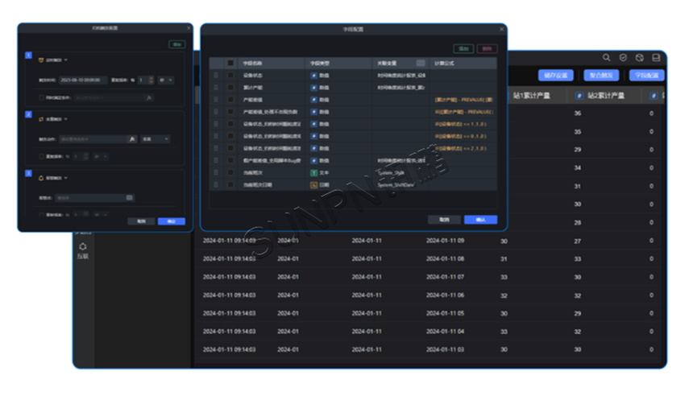Click the cube icon in top toolbar
Screen dimensions: 693x404
click(639, 58)
